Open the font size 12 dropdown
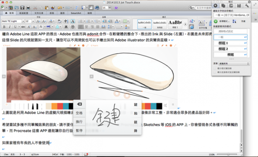This screenshot has height=157, width=258. click(x=33, y=21)
